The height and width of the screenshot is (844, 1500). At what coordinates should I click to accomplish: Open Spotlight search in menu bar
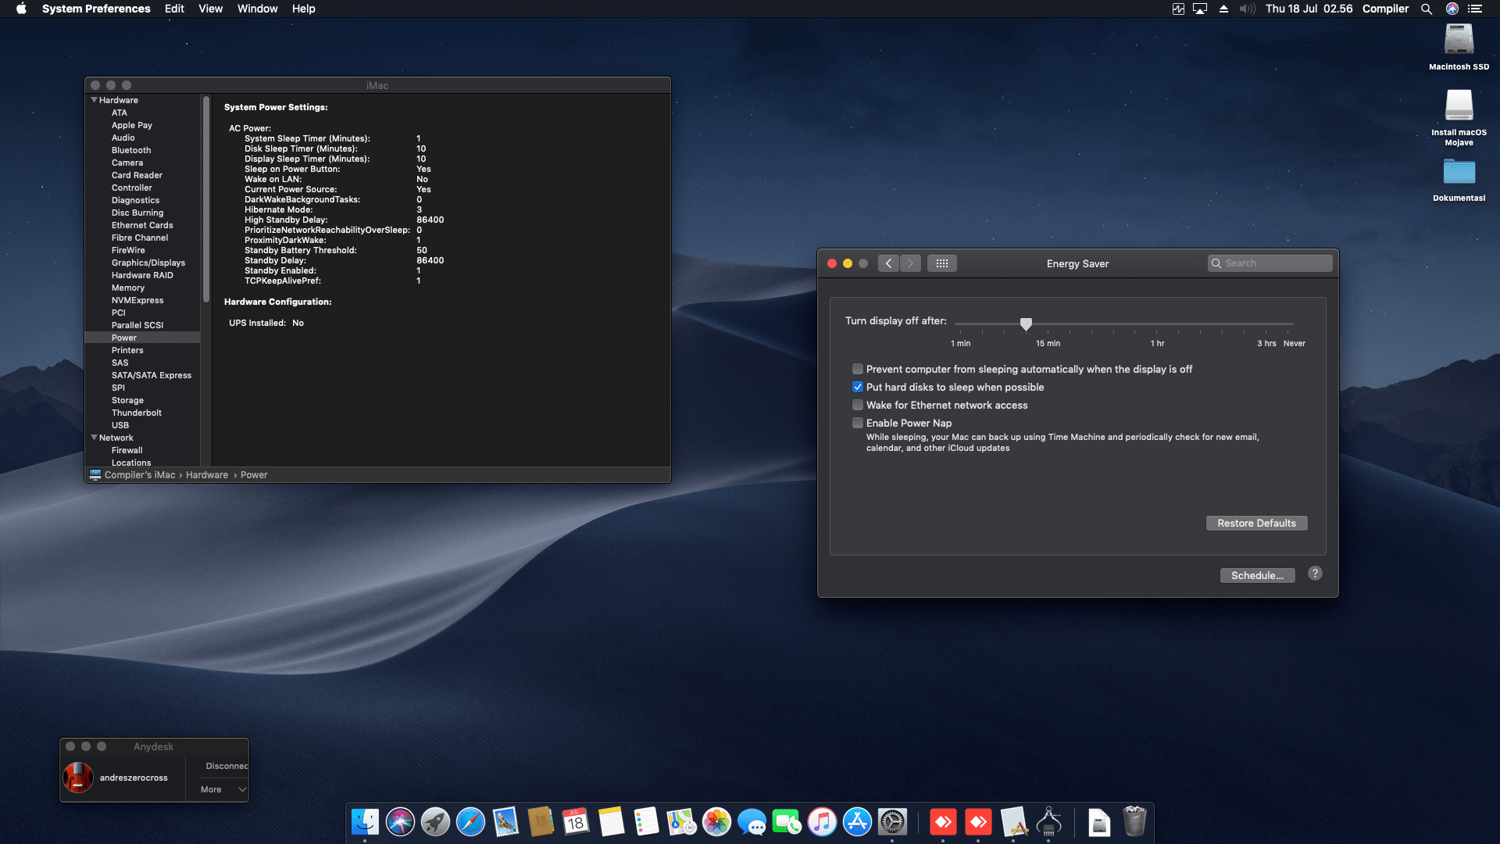pyautogui.click(x=1427, y=9)
